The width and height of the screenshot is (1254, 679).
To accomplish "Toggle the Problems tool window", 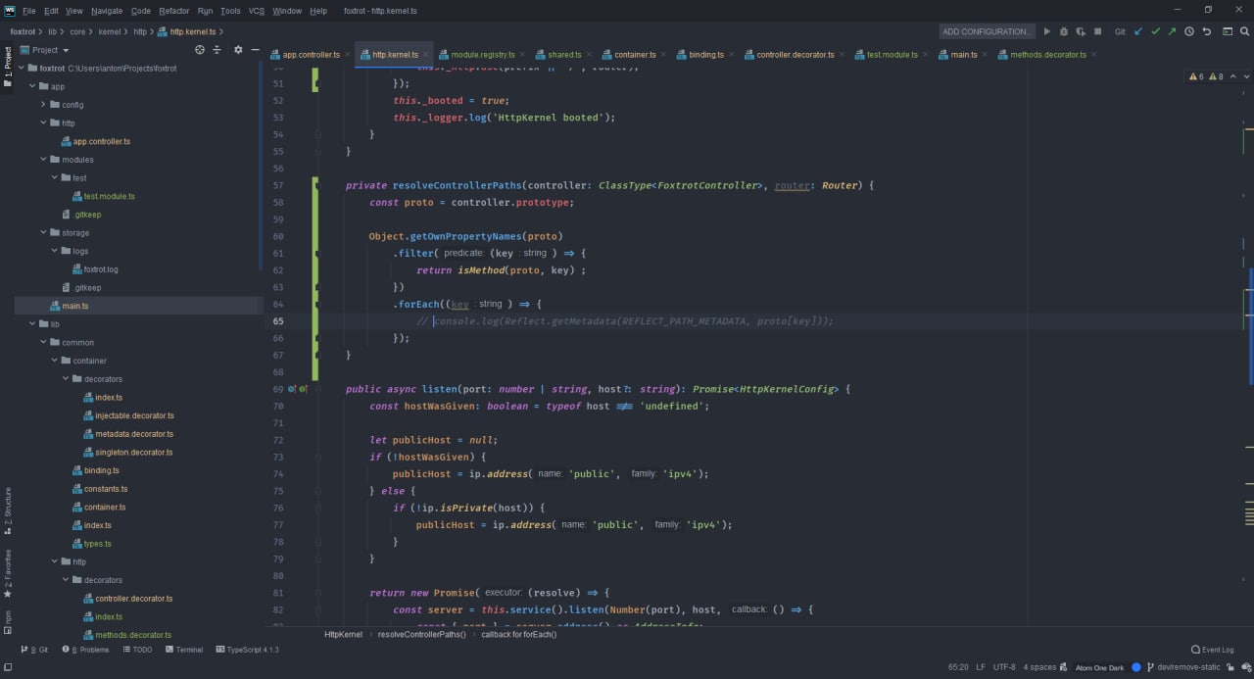I will [87, 650].
